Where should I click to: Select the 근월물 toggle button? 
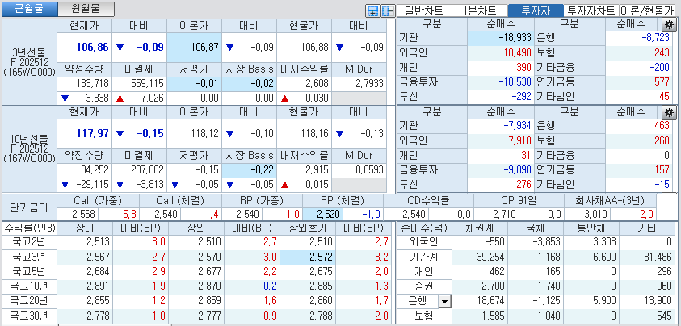(x=29, y=9)
